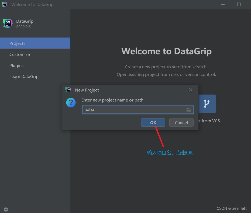Maximize the Welcome to DataGrip window

click(239, 5)
